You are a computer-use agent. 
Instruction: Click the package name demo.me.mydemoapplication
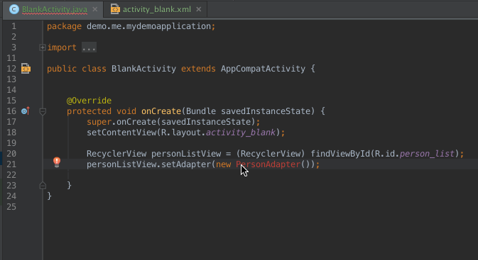pyautogui.click(x=148, y=26)
